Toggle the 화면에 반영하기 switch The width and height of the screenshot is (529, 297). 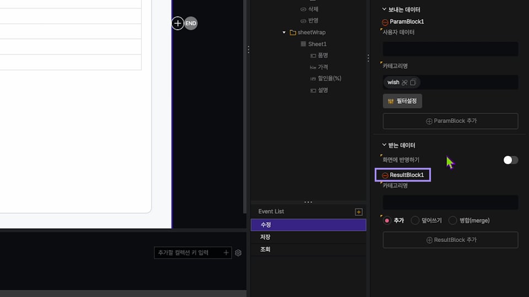coord(510,160)
